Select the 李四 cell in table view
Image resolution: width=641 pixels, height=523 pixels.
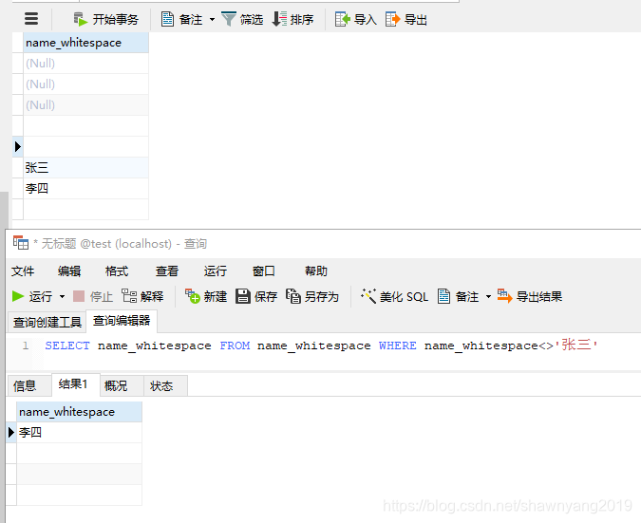click(x=85, y=188)
